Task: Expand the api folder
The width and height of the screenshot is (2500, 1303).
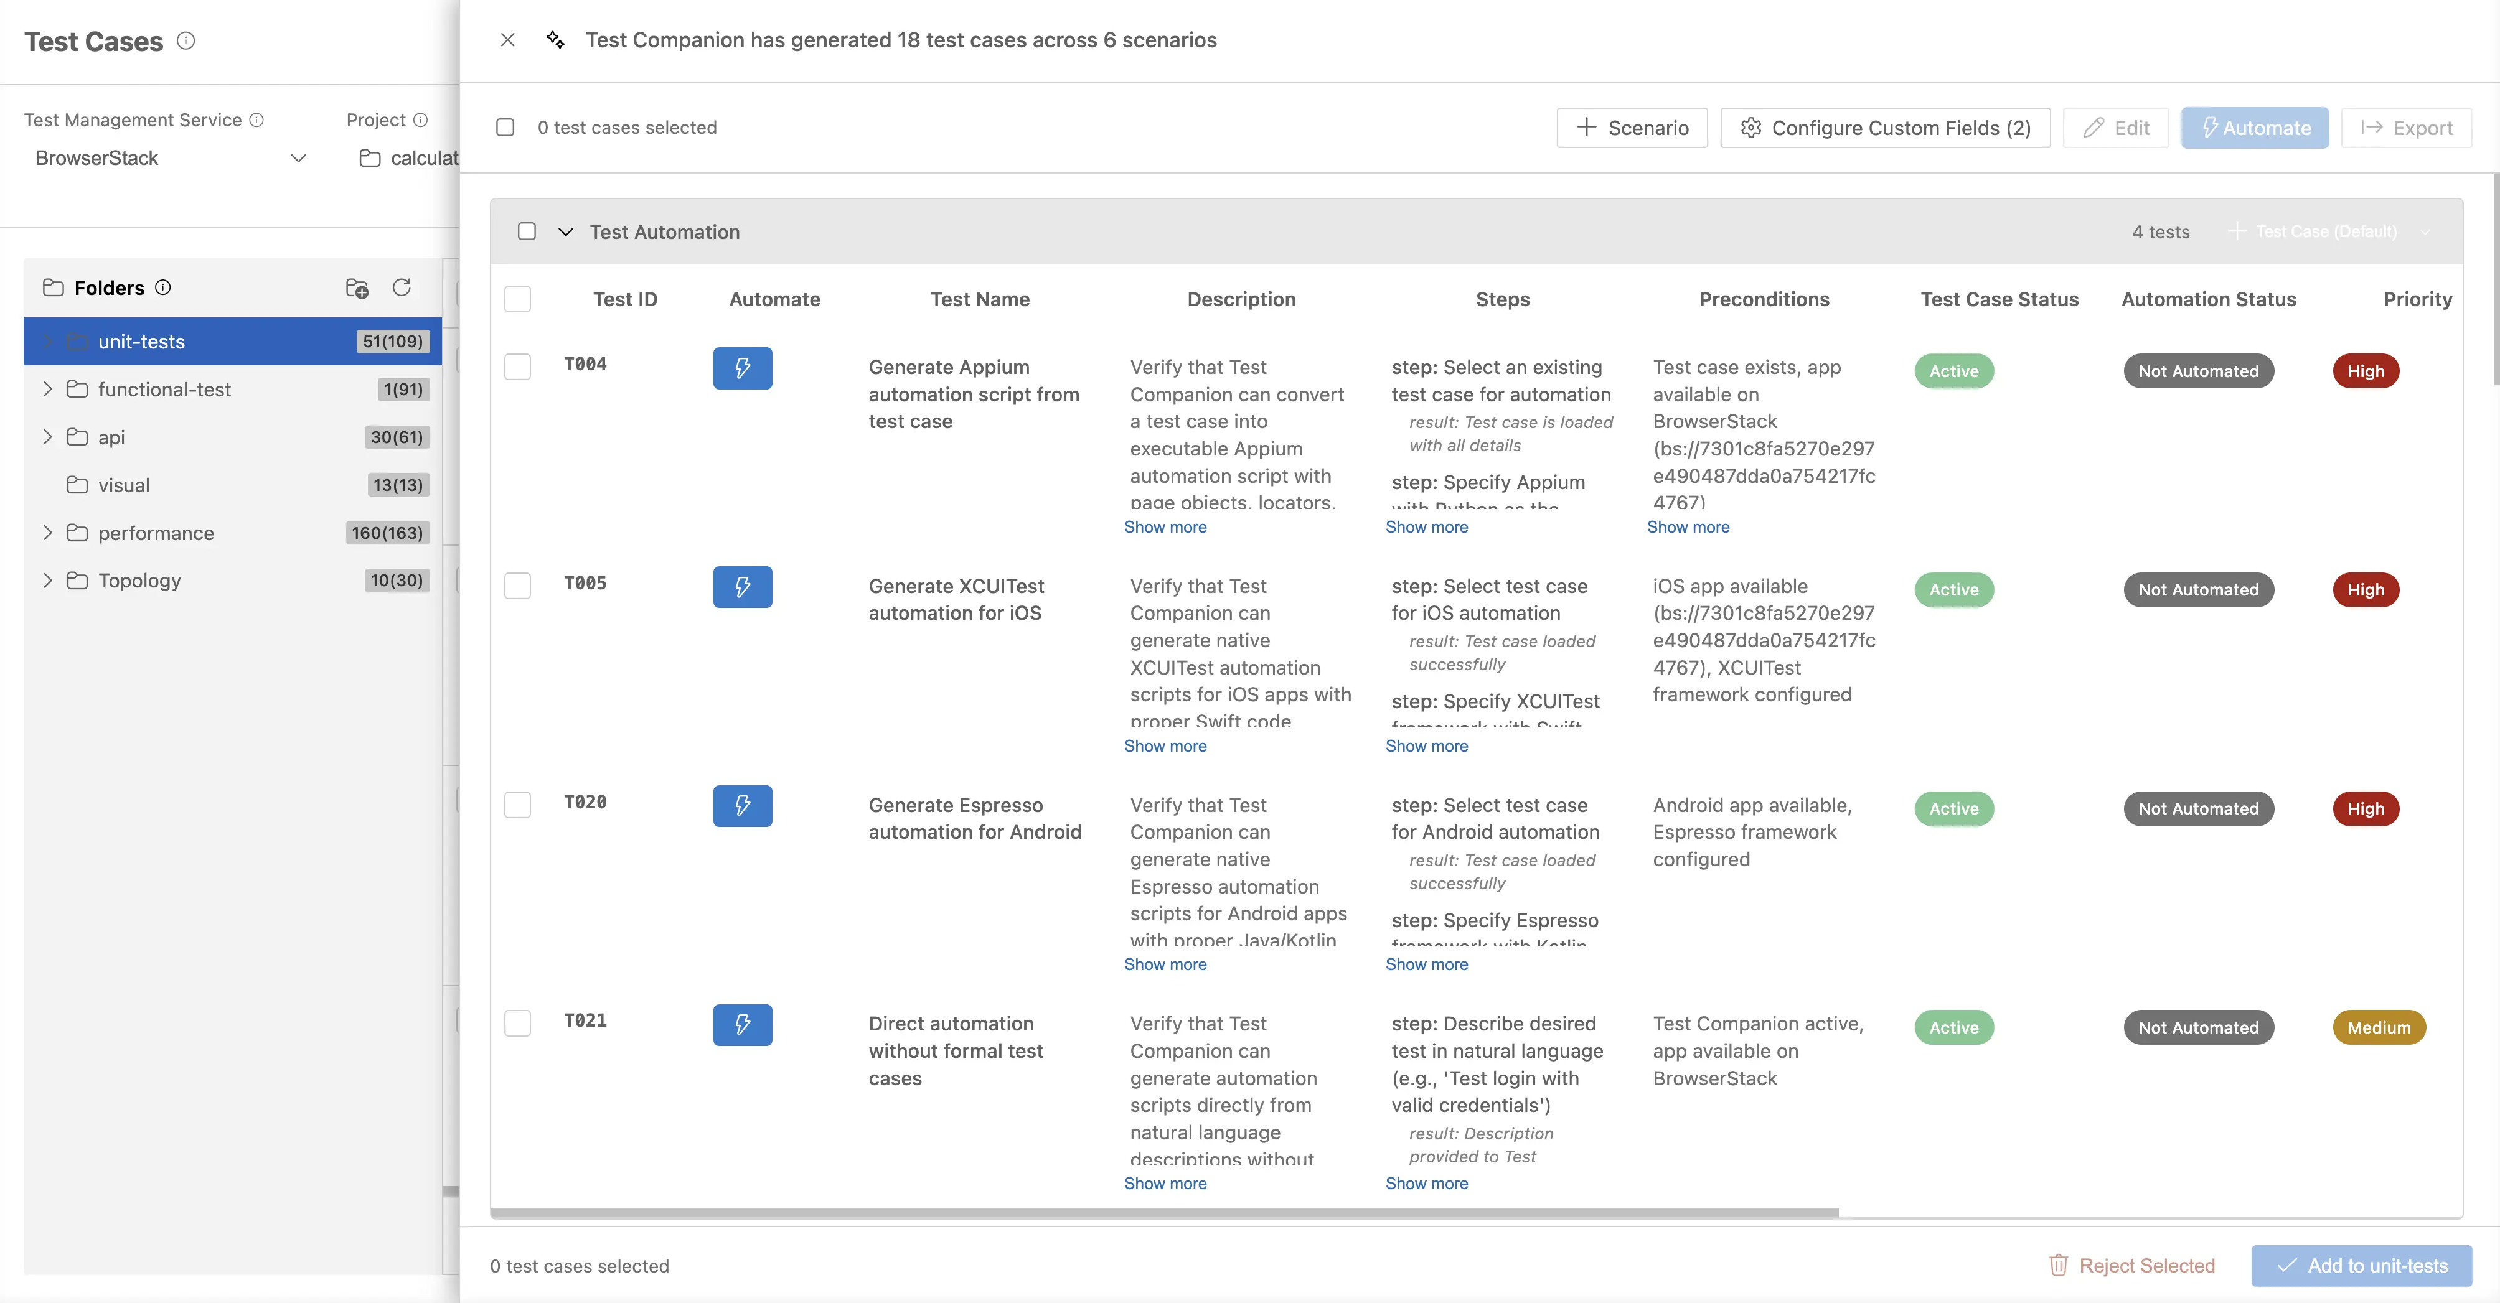Action: (x=47, y=437)
